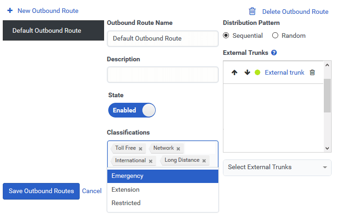
Task: Remove the Network classification tag
Action: pyautogui.click(x=178, y=149)
